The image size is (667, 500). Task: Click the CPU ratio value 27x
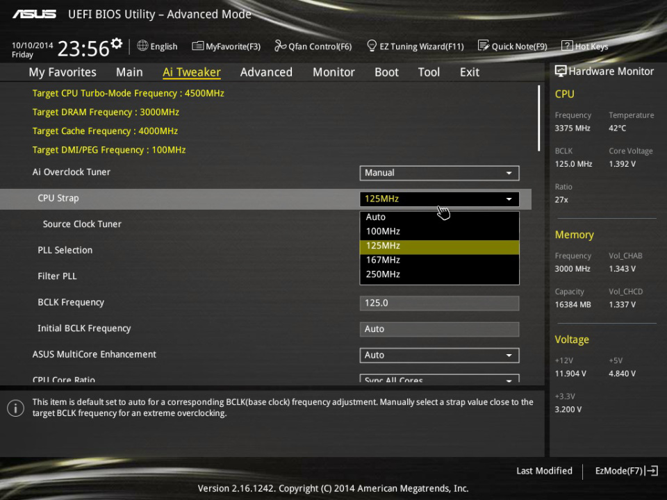click(561, 199)
